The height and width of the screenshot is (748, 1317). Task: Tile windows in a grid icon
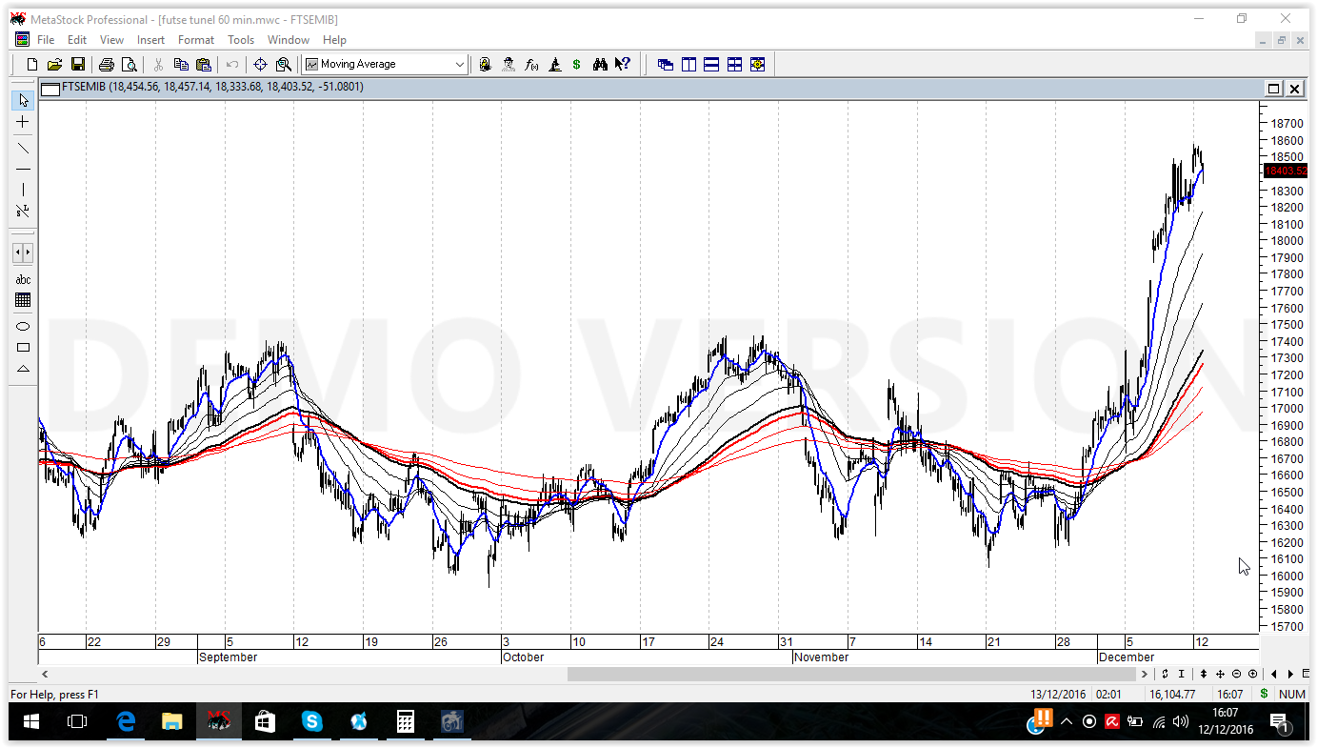(734, 64)
